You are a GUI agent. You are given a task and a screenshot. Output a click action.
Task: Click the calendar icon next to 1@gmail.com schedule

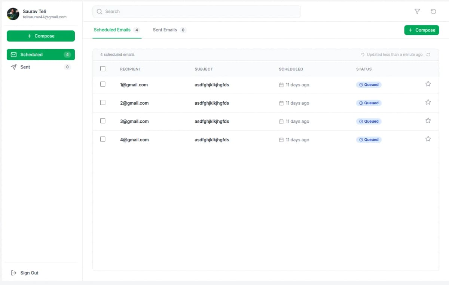(x=281, y=85)
